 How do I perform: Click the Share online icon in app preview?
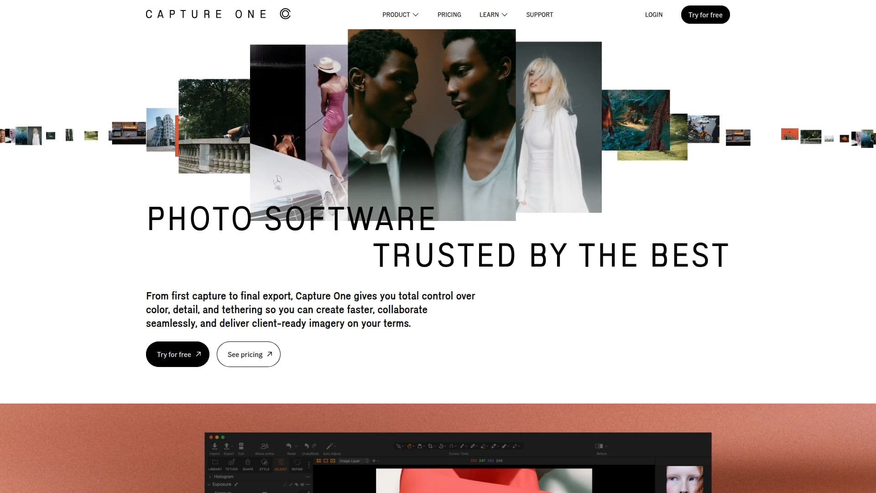pyautogui.click(x=265, y=446)
